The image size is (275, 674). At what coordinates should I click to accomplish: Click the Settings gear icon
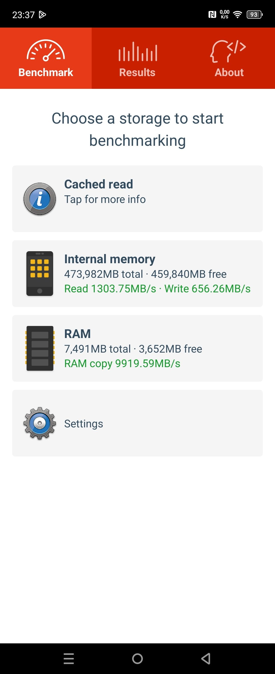point(40,423)
